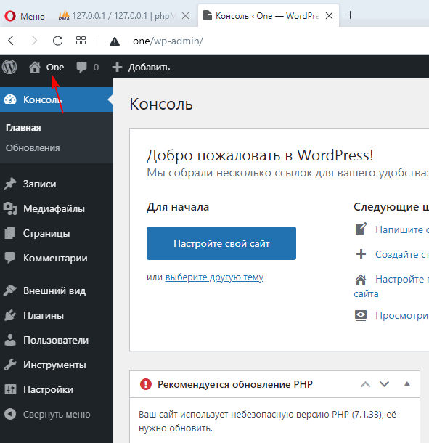Open the Медиафайлы menu label
The height and width of the screenshot is (443, 429).
[x=54, y=208]
